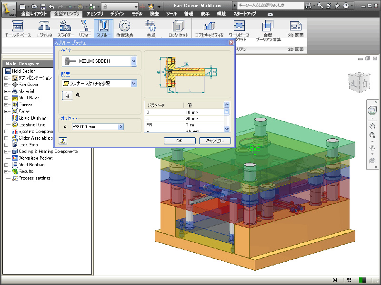Expand the Cooling & Heating Components node
This screenshot has width=381, height=285.
pos(7,152)
